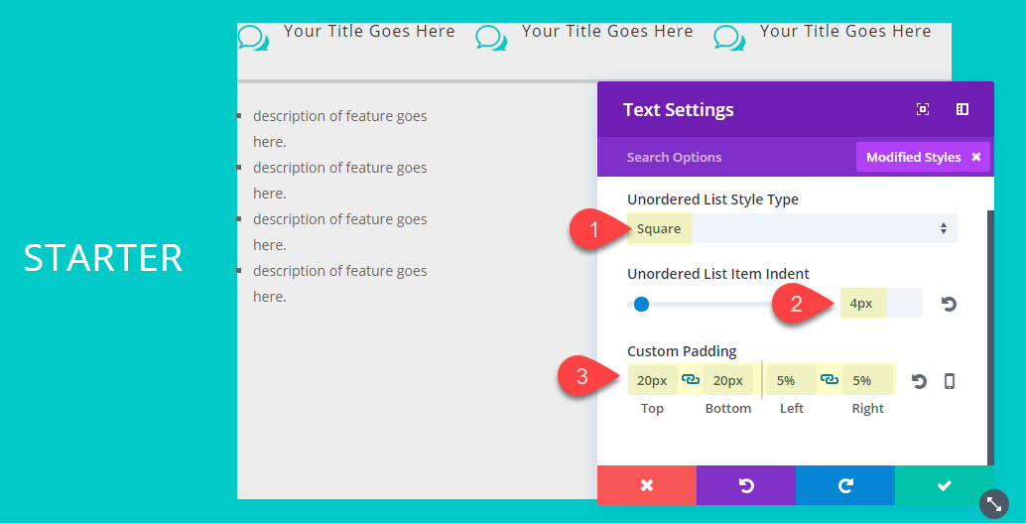Save settings with the green checkmark button

pyautogui.click(x=944, y=485)
